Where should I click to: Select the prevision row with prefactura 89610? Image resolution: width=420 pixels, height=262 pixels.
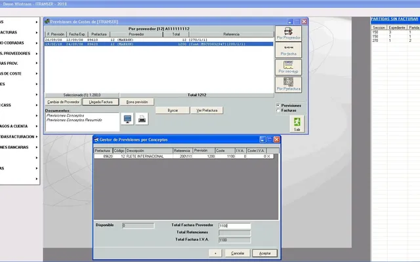[x=159, y=40]
